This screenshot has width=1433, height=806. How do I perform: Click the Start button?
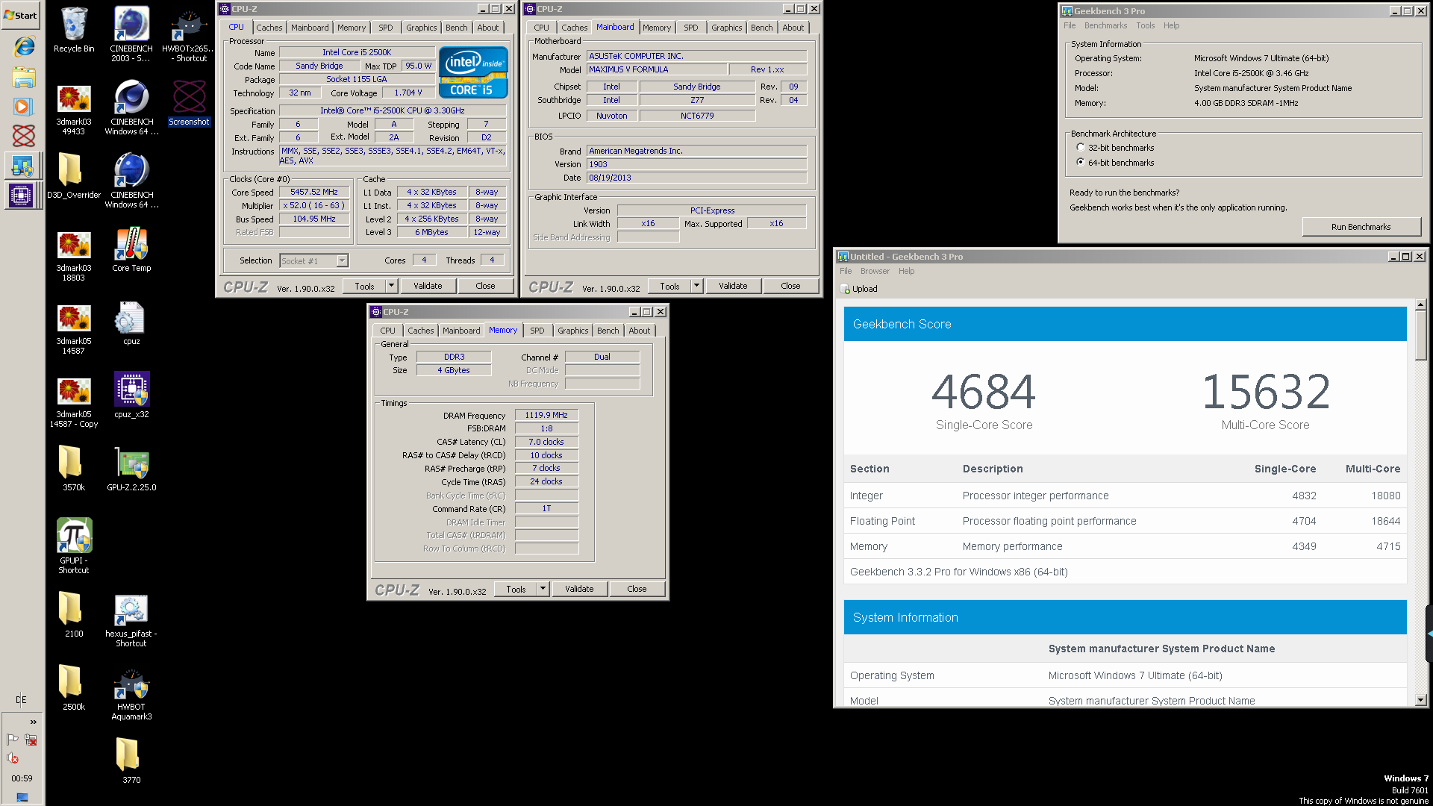click(21, 15)
